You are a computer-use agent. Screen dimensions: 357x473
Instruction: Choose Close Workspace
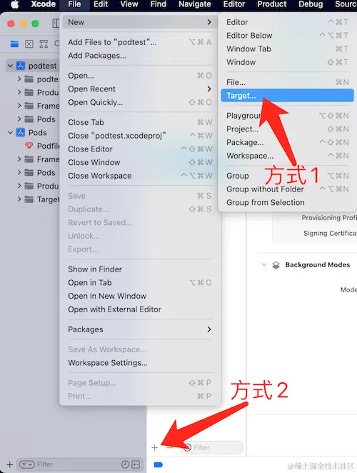click(x=140, y=176)
